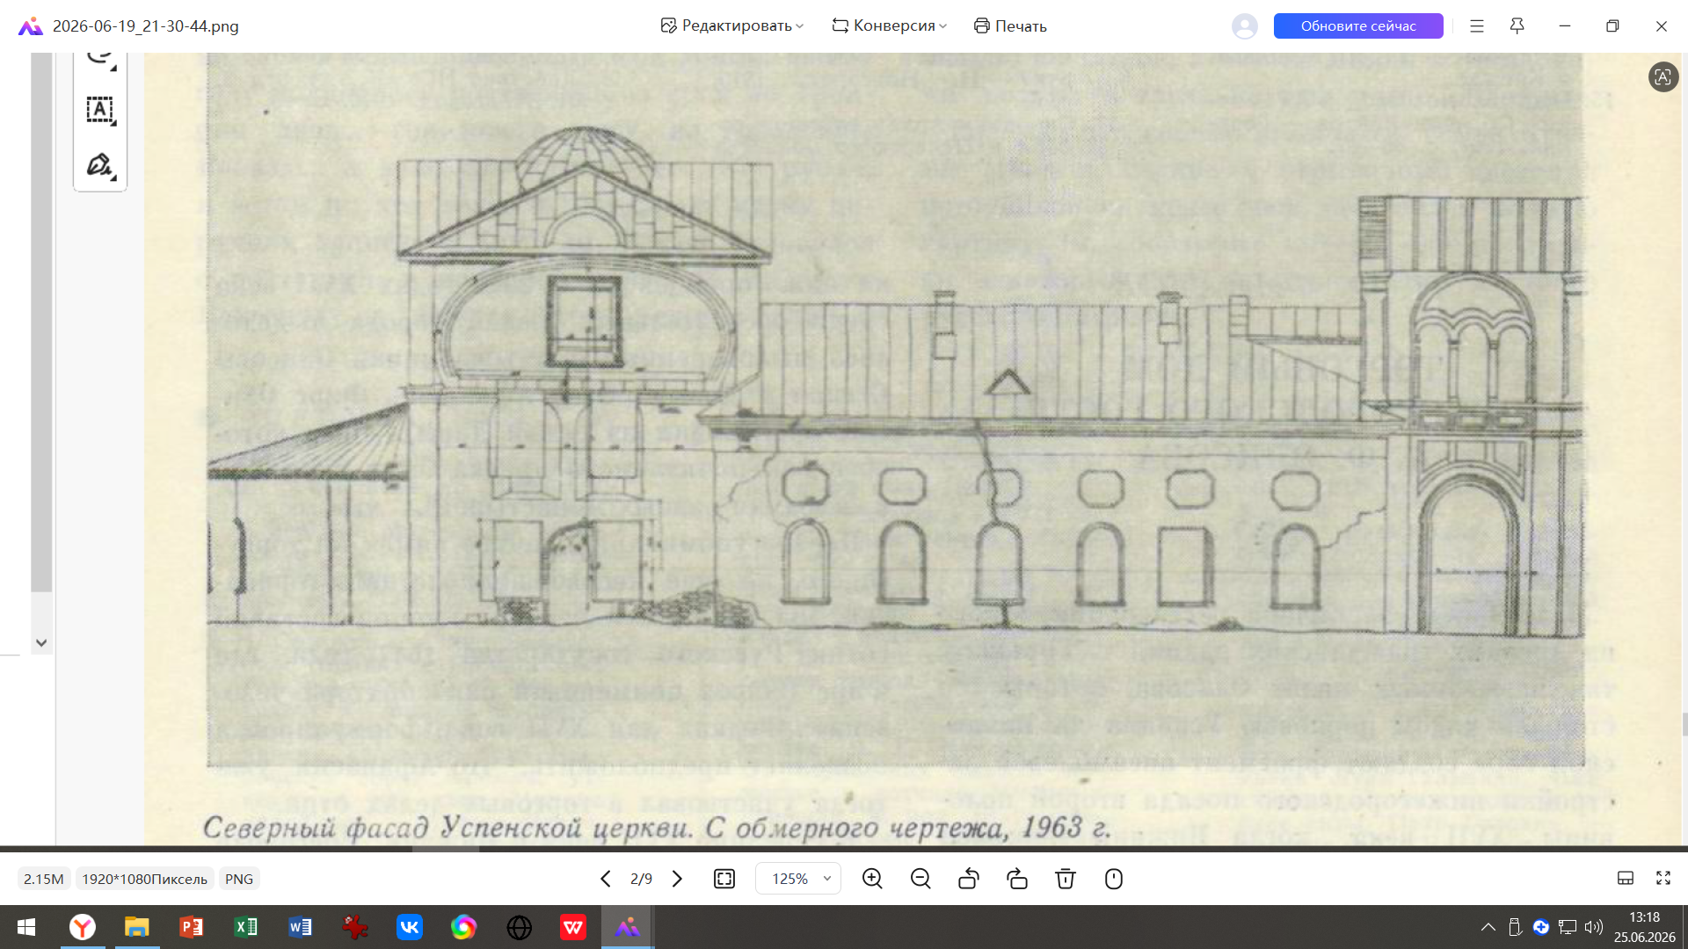Go to next image arrow
The image size is (1688, 949).
pyautogui.click(x=677, y=879)
